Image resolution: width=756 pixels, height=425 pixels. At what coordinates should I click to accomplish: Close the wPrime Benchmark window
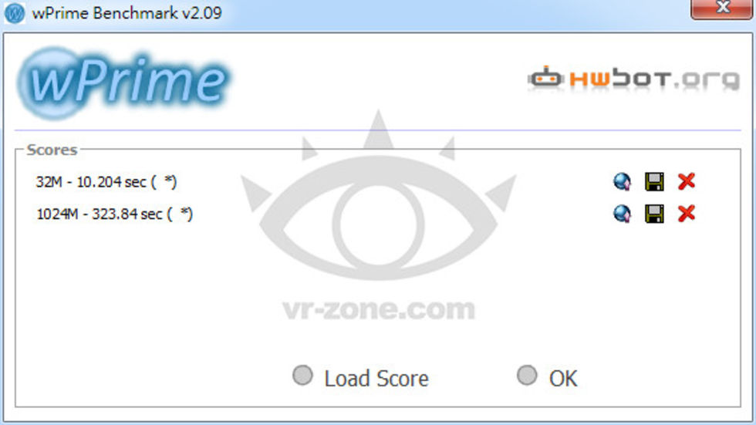point(722,8)
